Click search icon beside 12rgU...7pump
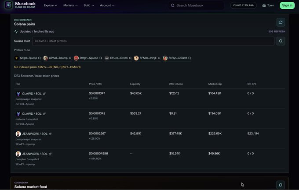 [40, 58]
